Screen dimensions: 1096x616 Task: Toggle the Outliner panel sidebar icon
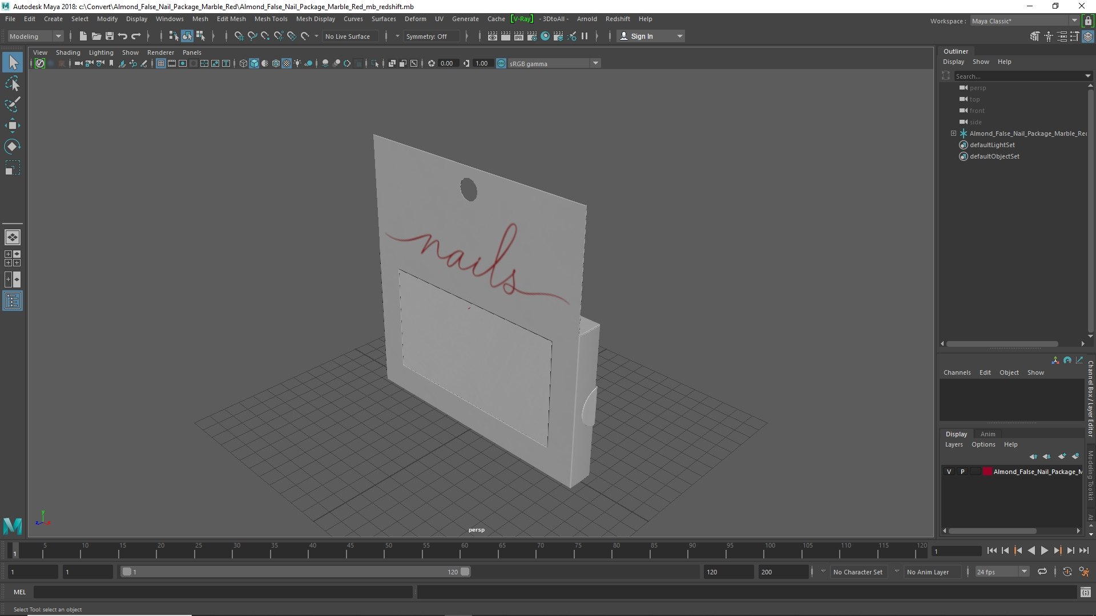click(x=13, y=301)
